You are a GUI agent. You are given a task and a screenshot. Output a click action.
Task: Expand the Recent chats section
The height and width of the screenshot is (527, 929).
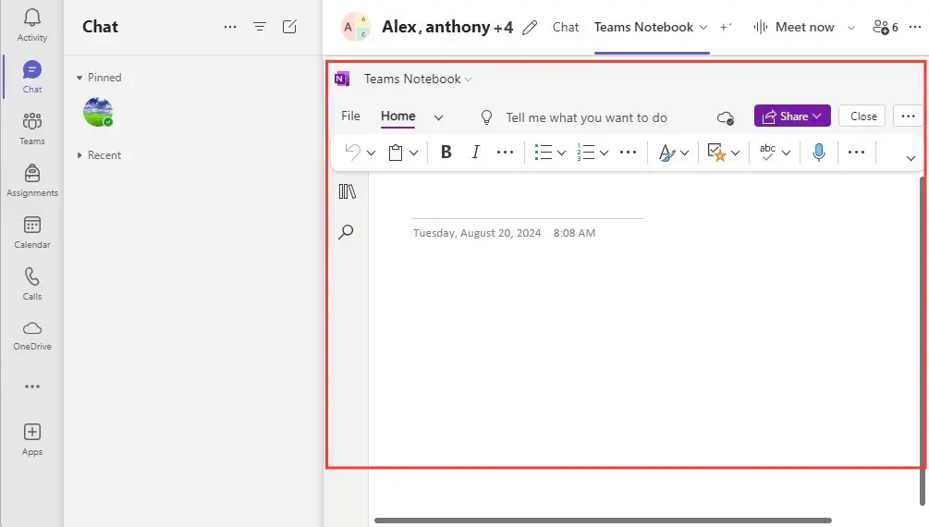pos(79,155)
